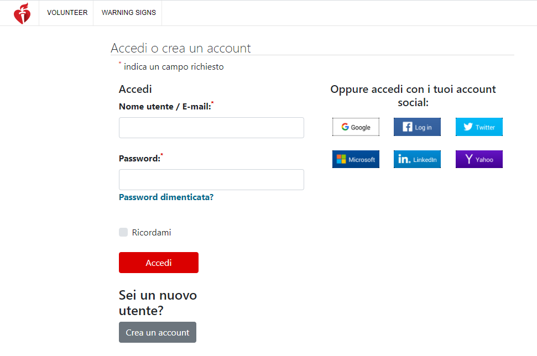Focus the Nome utente / E-mail input field
The width and height of the screenshot is (537, 356).
[211, 128]
